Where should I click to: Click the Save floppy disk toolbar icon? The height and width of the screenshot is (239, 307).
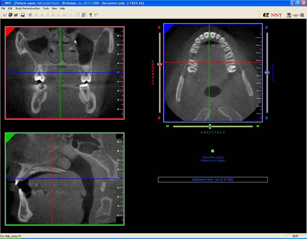pos(5,15)
